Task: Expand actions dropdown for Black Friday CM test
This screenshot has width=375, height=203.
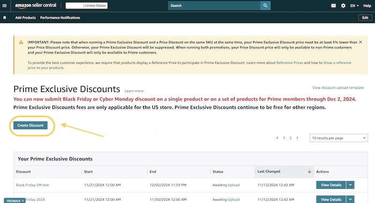Action: [350, 185]
